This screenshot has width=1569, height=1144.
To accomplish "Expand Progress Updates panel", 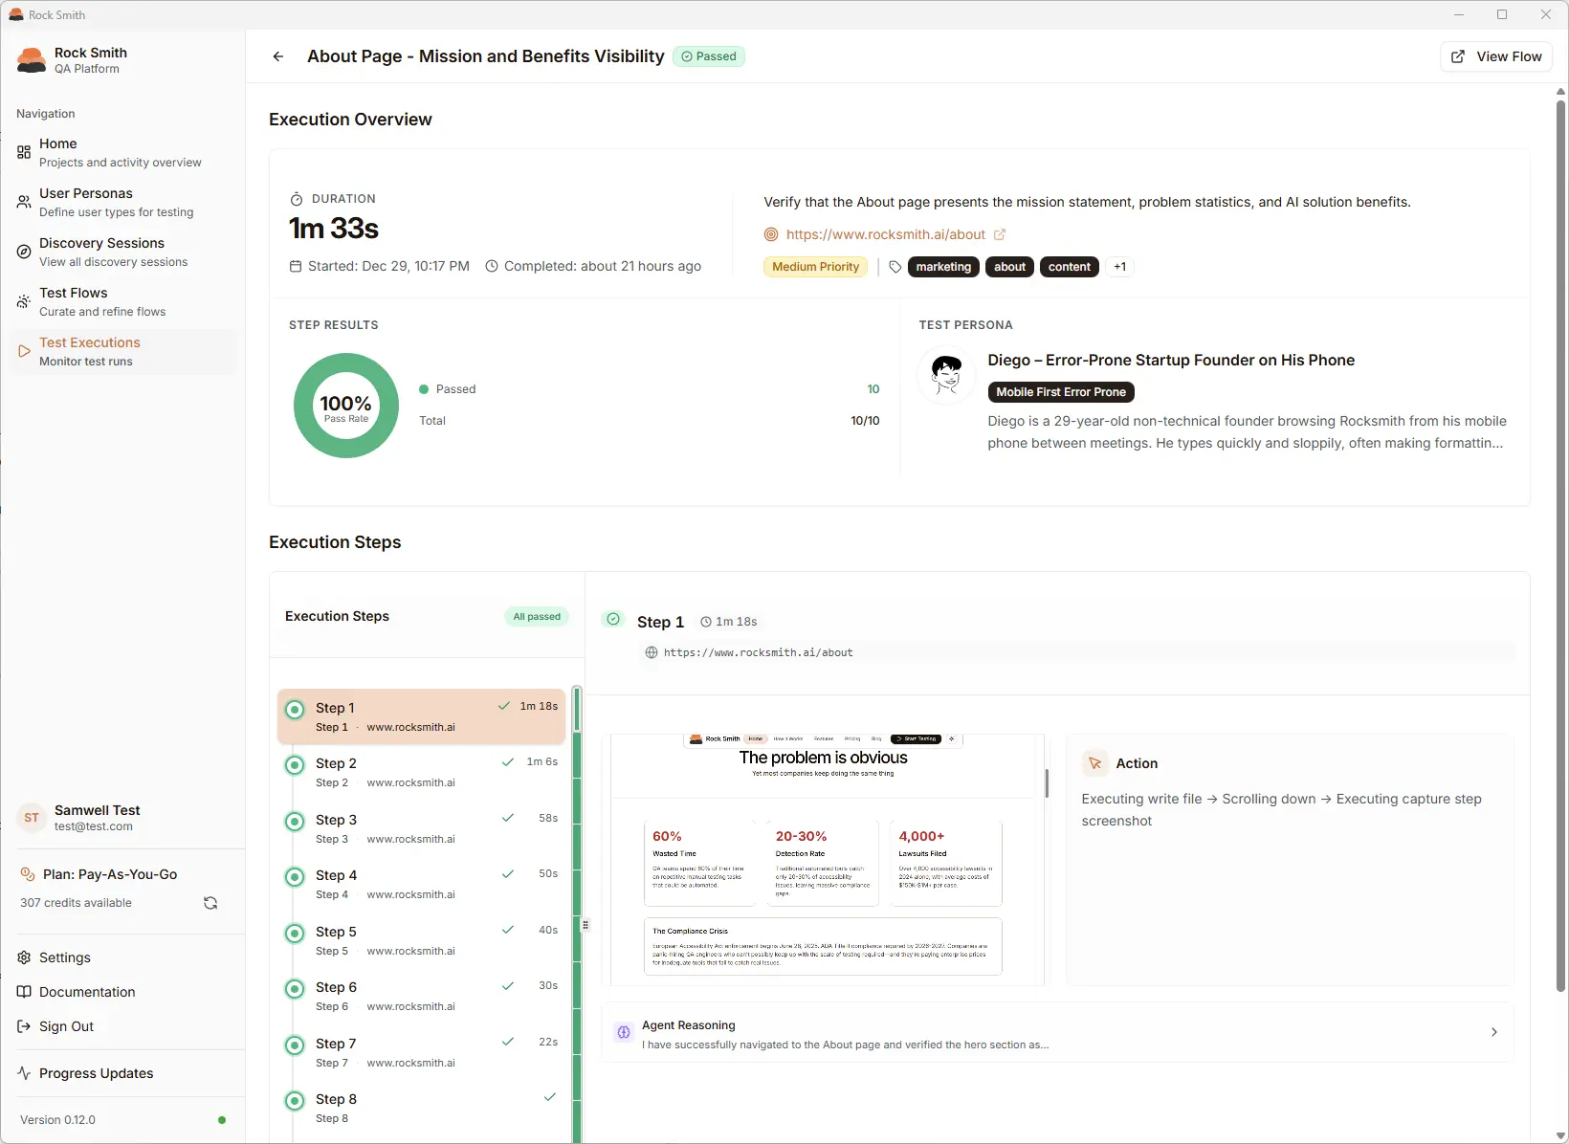I will pyautogui.click(x=94, y=1073).
